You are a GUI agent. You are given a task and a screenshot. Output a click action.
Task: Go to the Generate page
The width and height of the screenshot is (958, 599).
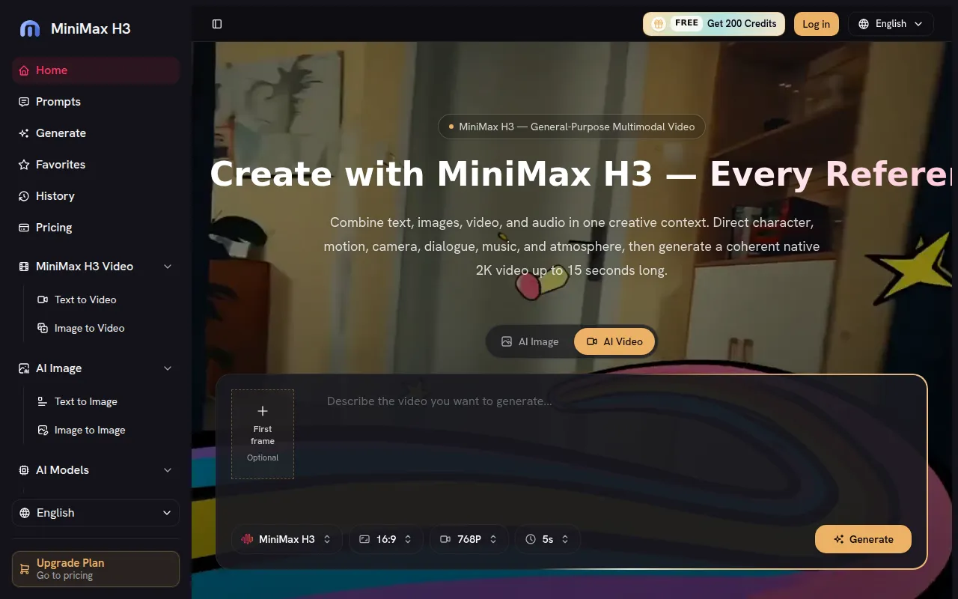pos(96,133)
